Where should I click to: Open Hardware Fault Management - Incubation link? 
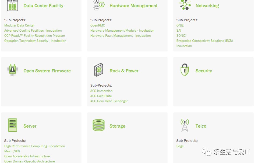(121, 36)
